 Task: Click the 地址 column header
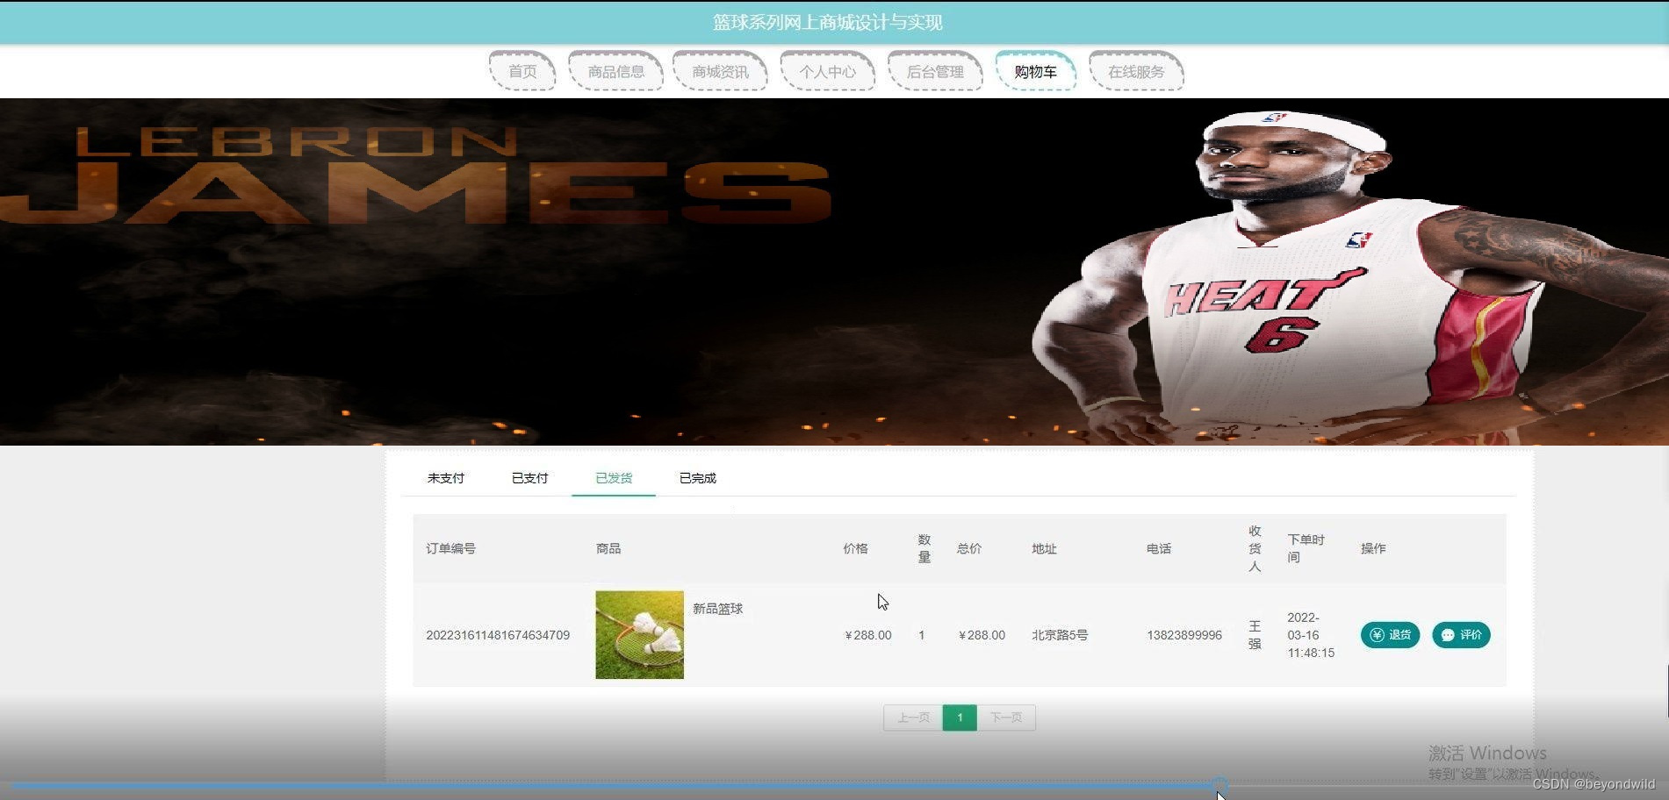pyautogui.click(x=1044, y=548)
